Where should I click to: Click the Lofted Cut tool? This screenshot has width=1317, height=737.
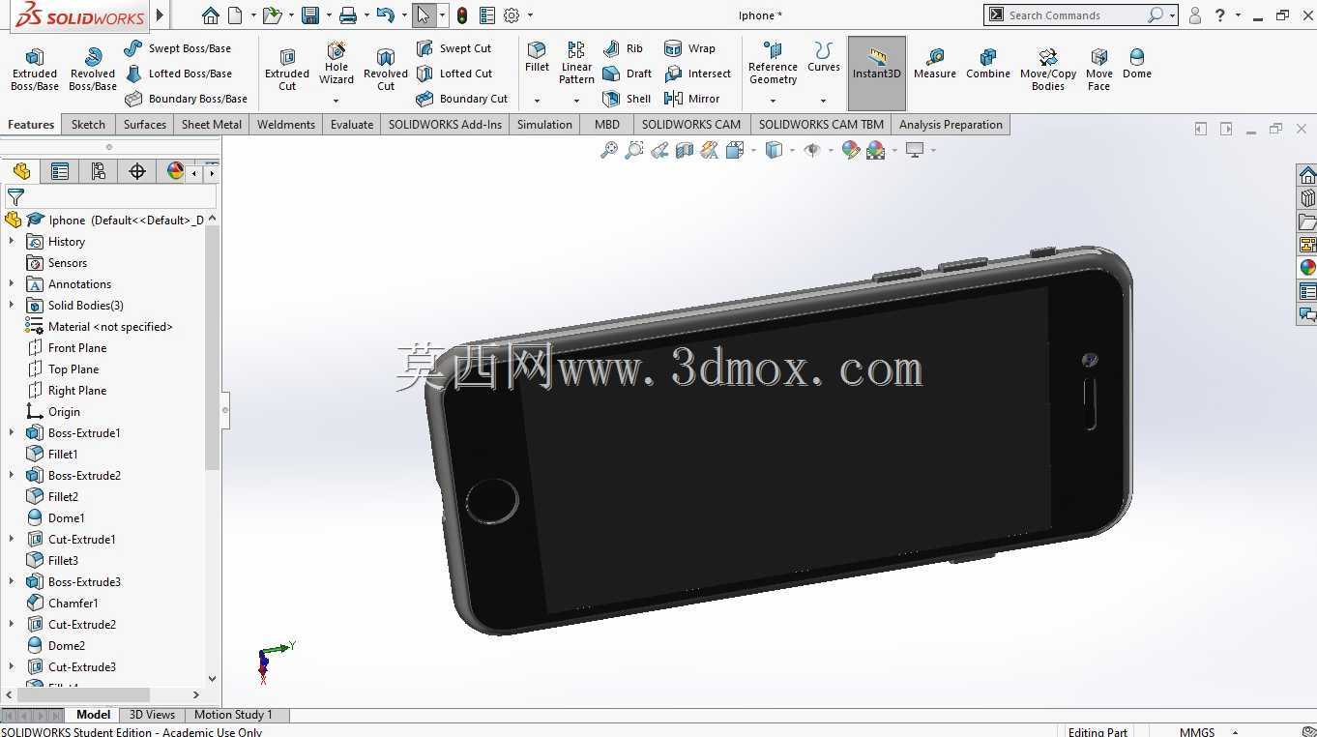(454, 74)
